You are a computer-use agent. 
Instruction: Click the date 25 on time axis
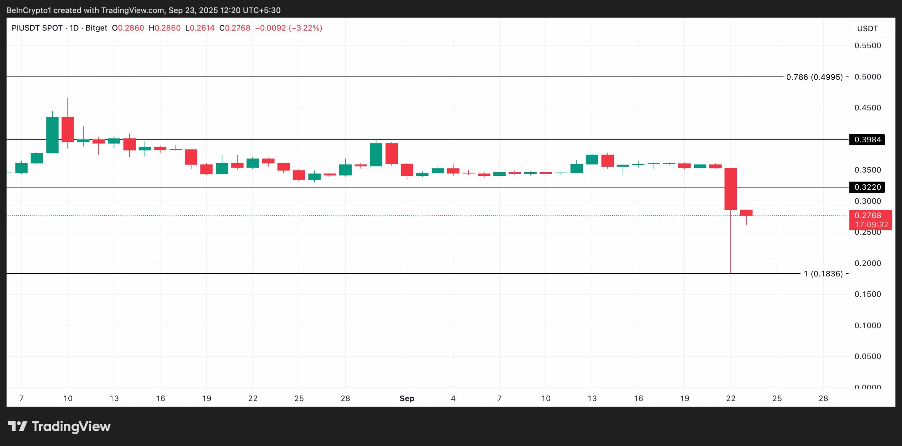click(x=777, y=398)
